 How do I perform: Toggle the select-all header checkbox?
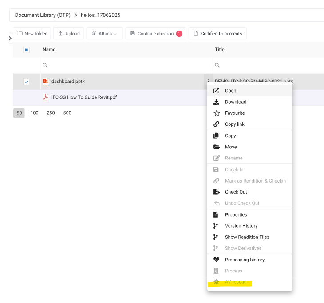pyautogui.click(x=26, y=50)
